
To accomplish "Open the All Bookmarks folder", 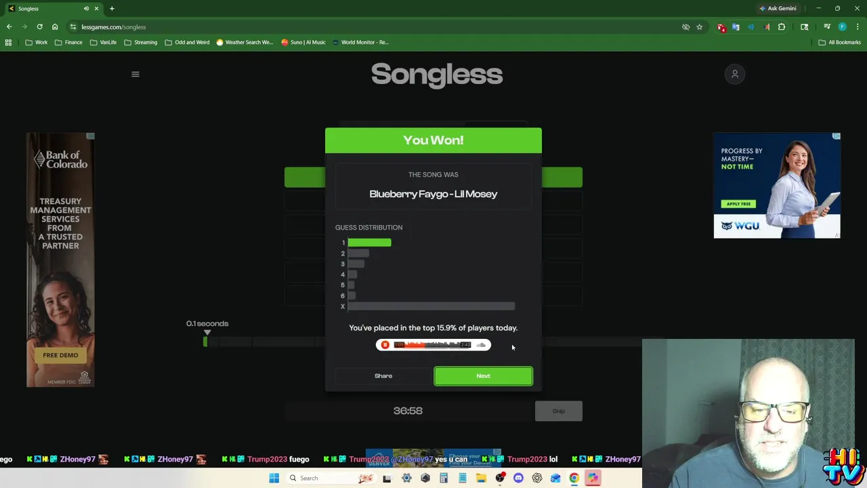I will click(840, 42).
